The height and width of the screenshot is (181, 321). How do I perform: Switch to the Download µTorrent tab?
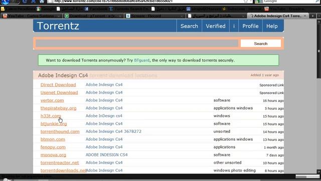point(93,16)
